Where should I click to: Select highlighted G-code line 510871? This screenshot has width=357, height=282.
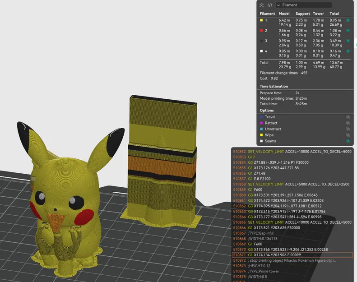click(x=292, y=255)
